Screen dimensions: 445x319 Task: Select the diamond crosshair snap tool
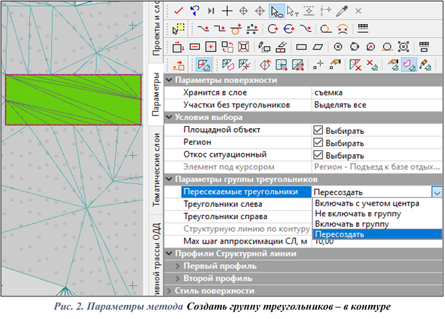coord(260,11)
